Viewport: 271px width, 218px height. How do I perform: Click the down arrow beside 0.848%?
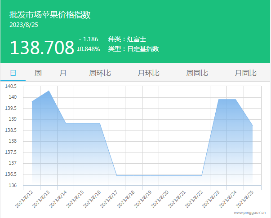[79, 49]
